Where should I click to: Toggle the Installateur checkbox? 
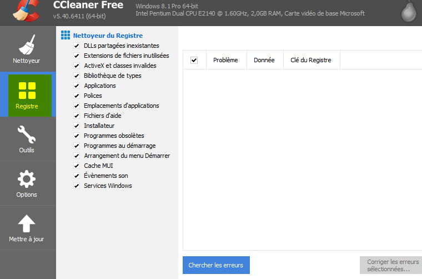77,126
